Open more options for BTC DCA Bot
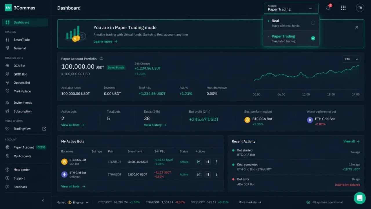Image resolution: width=371 pixels, height=209 pixels. tap(217, 162)
